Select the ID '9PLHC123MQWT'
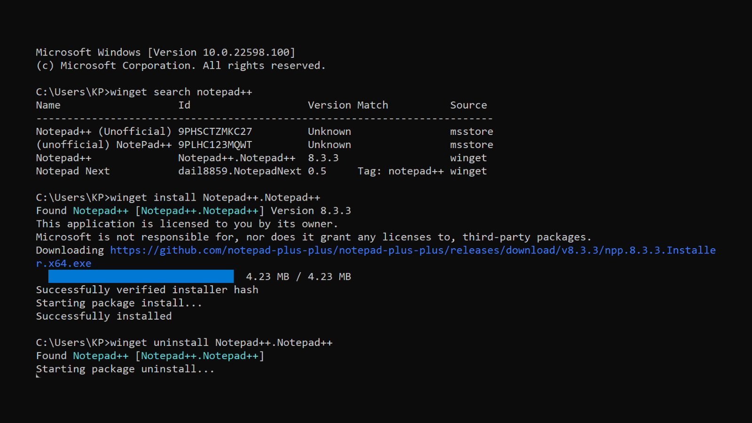This screenshot has width=752, height=423. tap(215, 145)
